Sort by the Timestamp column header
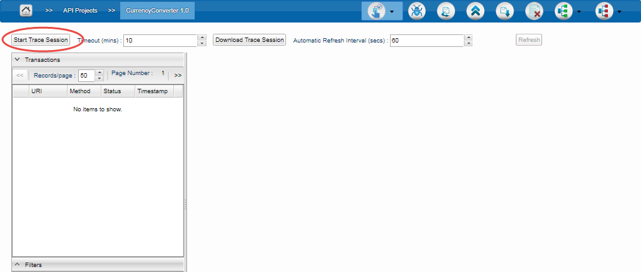The height and width of the screenshot is (272, 641). pos(155,91)
